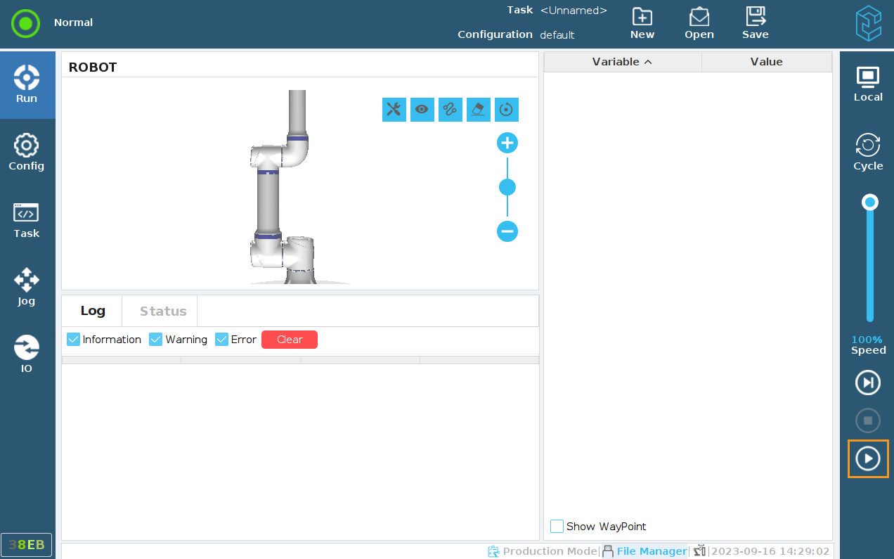Uncheck the Information log filter

[x=74, y=340]
